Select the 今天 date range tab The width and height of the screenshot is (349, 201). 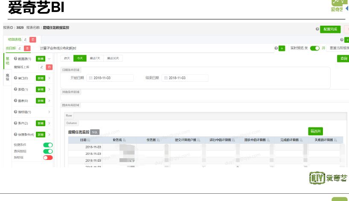[x=80, y=58]
